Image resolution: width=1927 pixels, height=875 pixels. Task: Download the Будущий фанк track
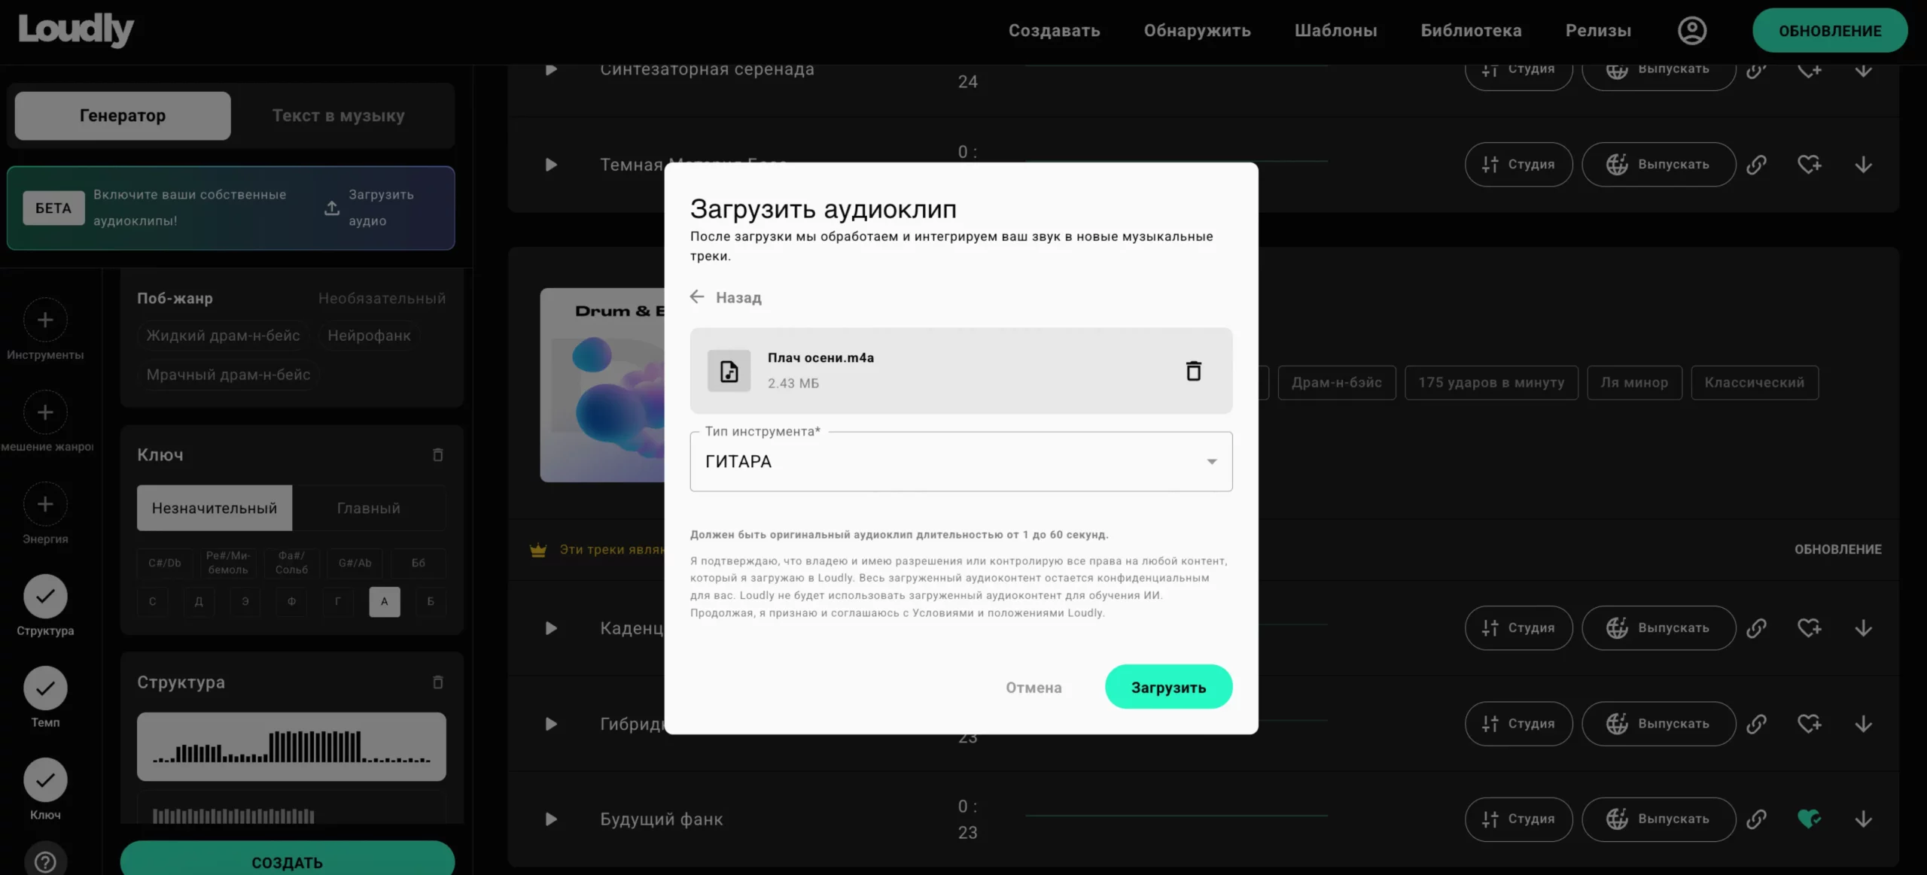click(1863, 819)
